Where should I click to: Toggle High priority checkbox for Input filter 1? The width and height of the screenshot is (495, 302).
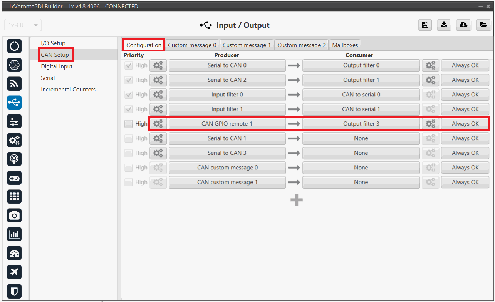pos(129,109)
